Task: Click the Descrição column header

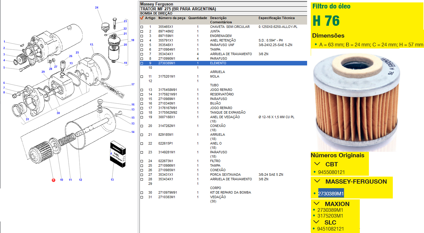Action: point(218,18)
